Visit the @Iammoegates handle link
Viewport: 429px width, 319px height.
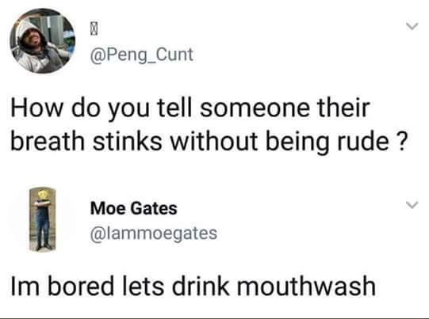tap(154, 234)
